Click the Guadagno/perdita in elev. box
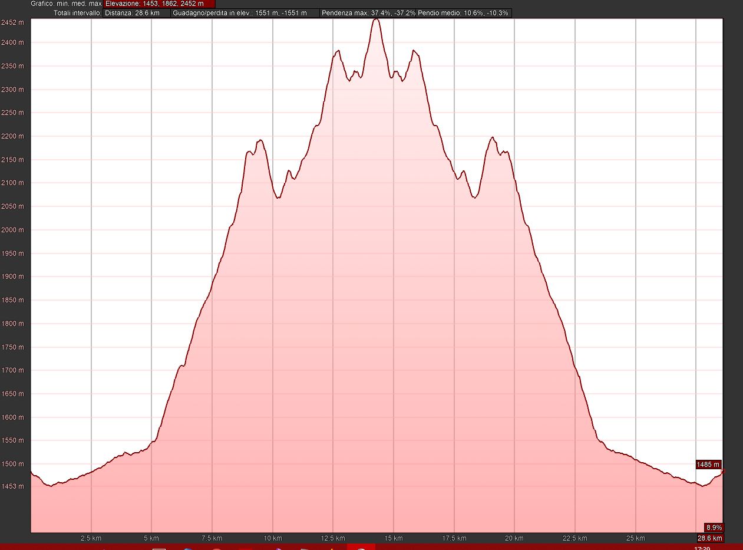 tap(245, 13)
